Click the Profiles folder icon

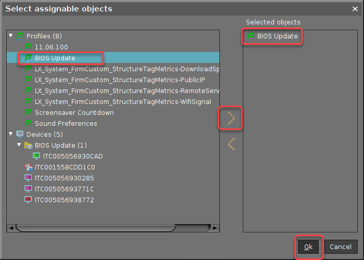20,36
